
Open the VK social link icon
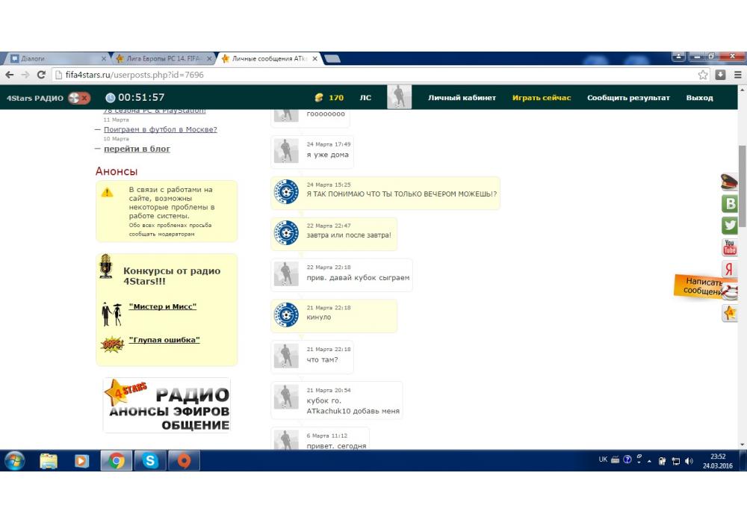tap(729, 204)
